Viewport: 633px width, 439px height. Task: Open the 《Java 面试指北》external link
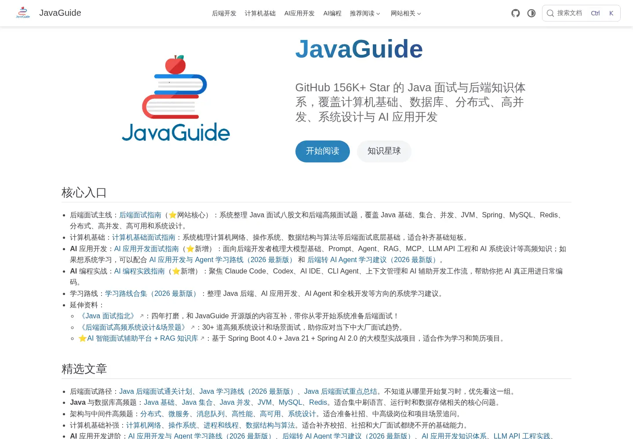coord(111,316)
